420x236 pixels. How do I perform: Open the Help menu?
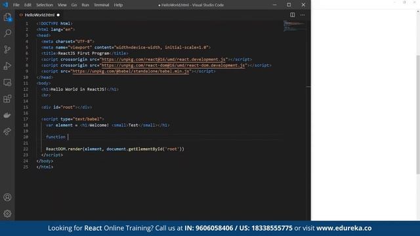coord(118,5)
